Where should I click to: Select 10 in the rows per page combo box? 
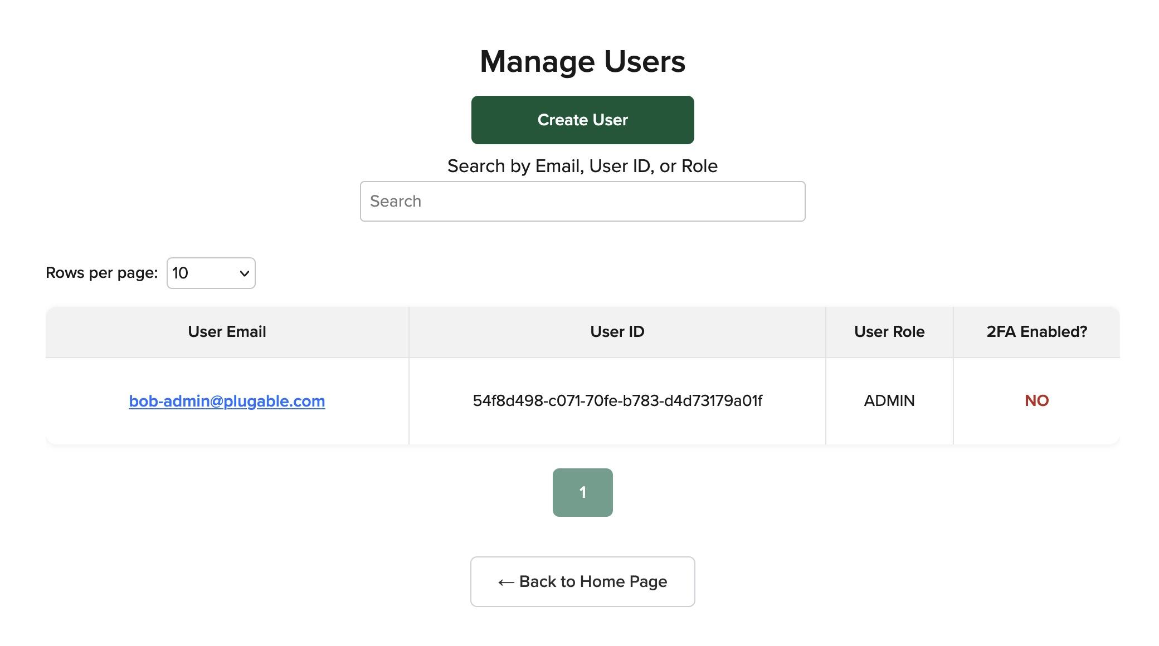coord(211,273)
